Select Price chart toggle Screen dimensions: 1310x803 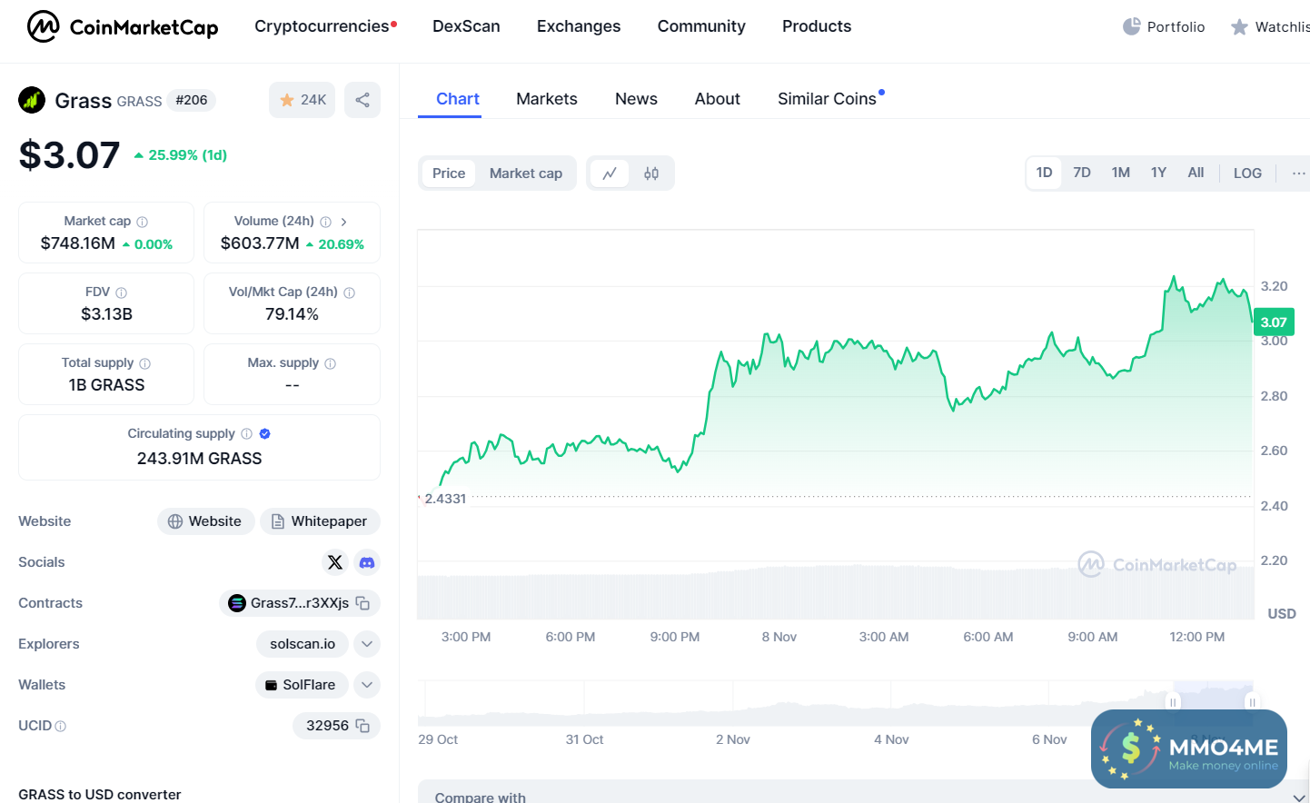tap(449, 173)
